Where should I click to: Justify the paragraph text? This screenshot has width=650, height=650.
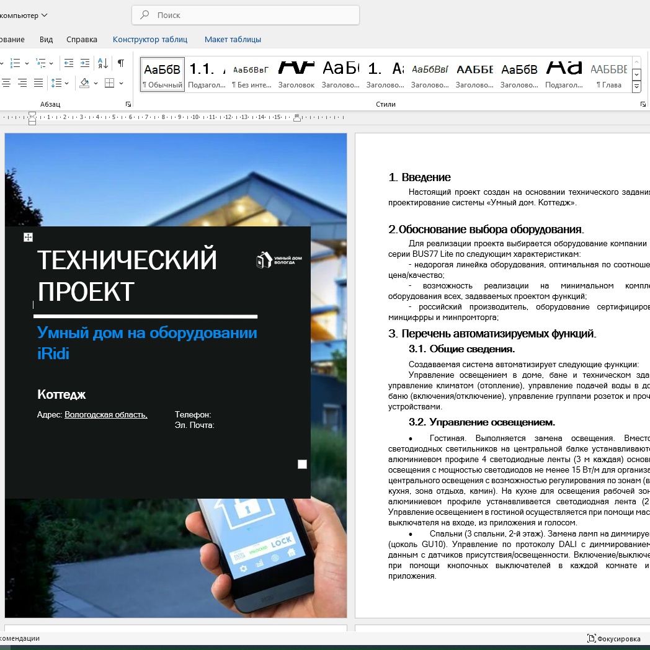(38, 83)
